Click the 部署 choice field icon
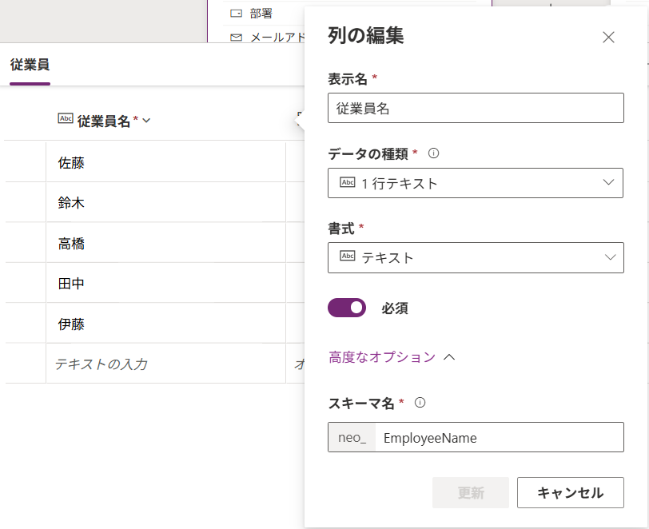Screen dimensions: 649x529 (236, 13)
